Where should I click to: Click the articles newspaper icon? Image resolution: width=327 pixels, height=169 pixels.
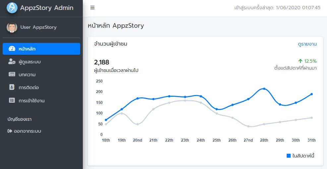12,75
